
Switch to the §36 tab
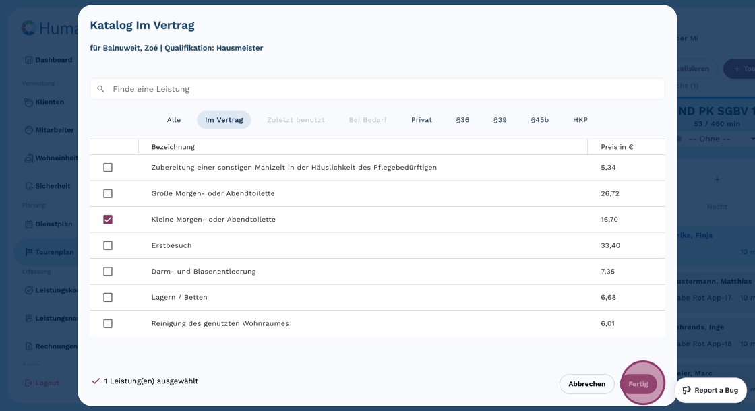click(x=462, y=120)
